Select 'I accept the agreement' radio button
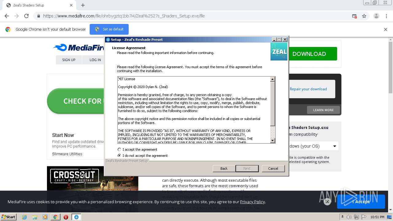 pos(119,149)
